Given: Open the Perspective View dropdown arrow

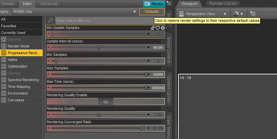Looking at the screenshot, I should click(x=225, y=14).
